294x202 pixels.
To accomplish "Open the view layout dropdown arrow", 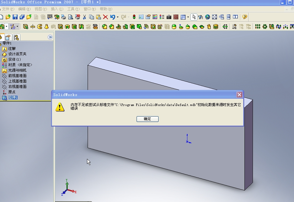I will (188, 17).
